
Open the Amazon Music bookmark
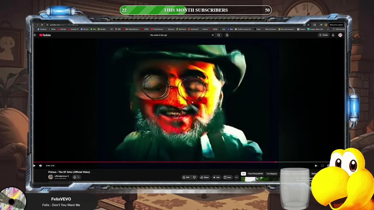[316, 29]
